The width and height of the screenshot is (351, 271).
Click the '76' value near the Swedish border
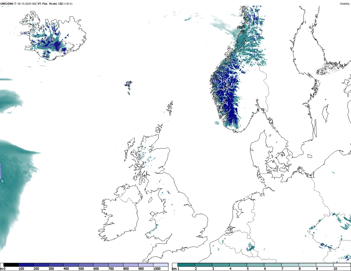[255, 55]
